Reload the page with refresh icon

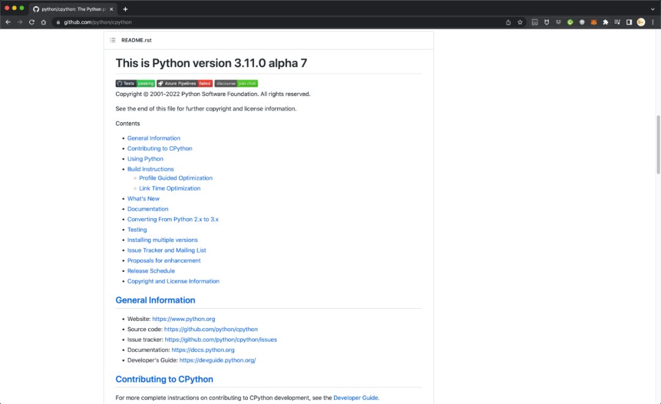32,22
